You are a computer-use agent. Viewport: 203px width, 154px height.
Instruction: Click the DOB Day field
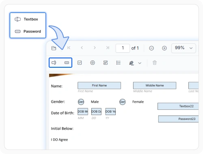point(96,111)
